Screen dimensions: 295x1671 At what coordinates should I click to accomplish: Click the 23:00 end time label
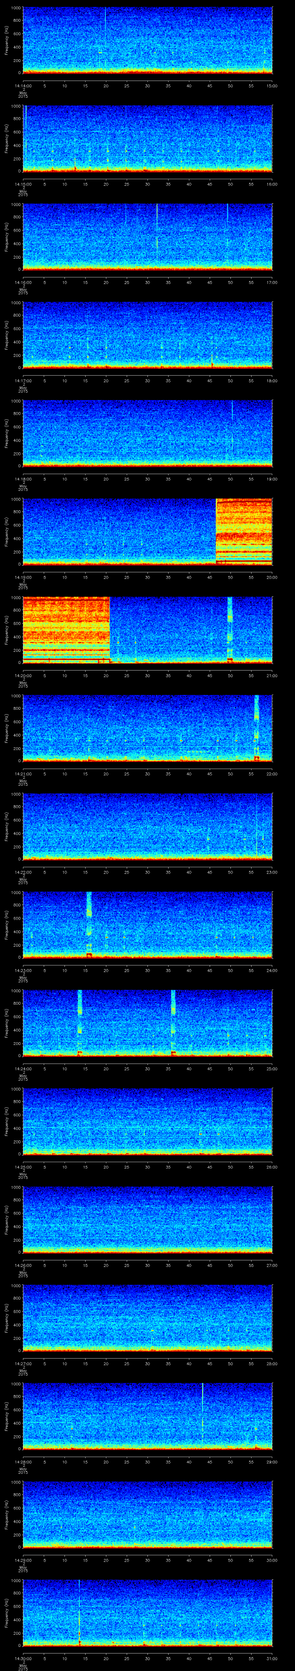(x=272, y=872)
